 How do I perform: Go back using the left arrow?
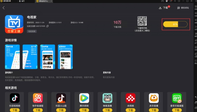click(4, 8)
